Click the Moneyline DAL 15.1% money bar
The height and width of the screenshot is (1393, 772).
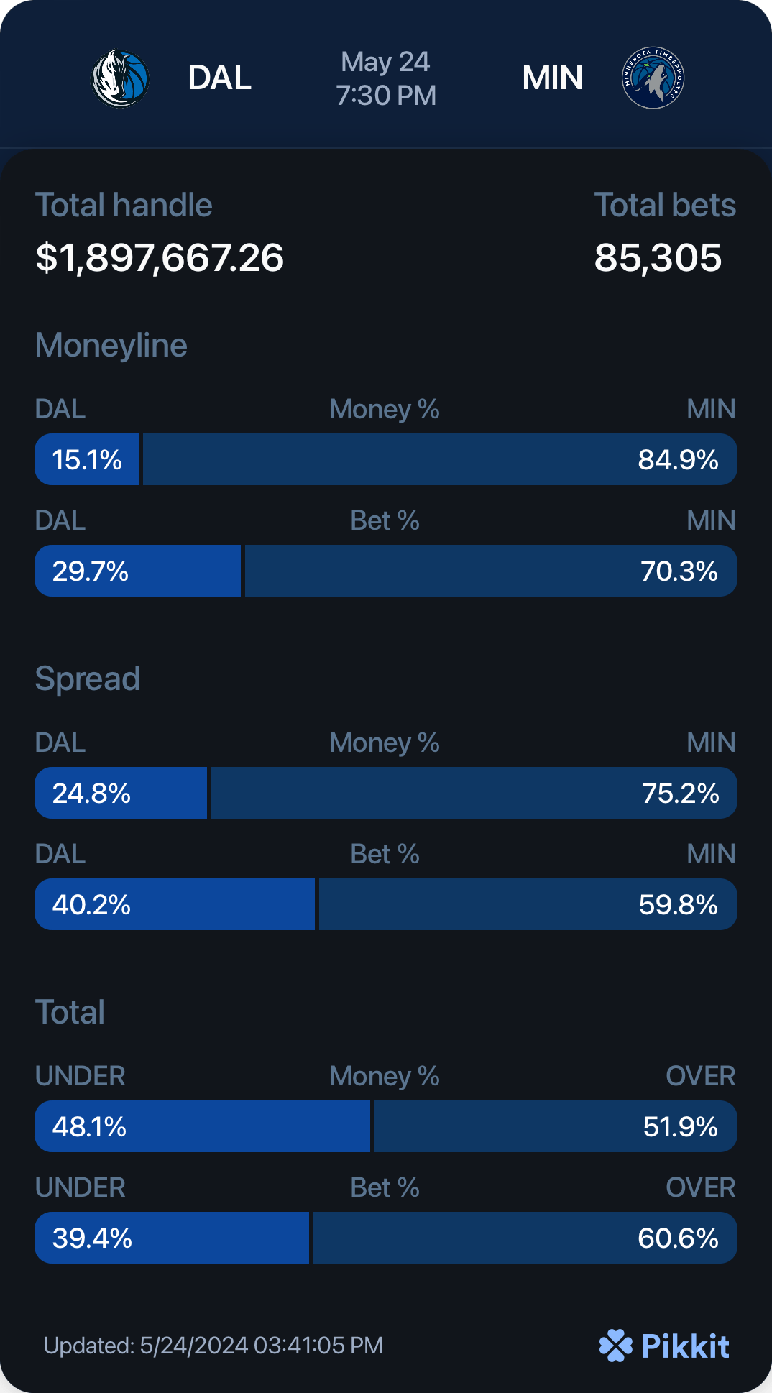[x=87, y=459]
